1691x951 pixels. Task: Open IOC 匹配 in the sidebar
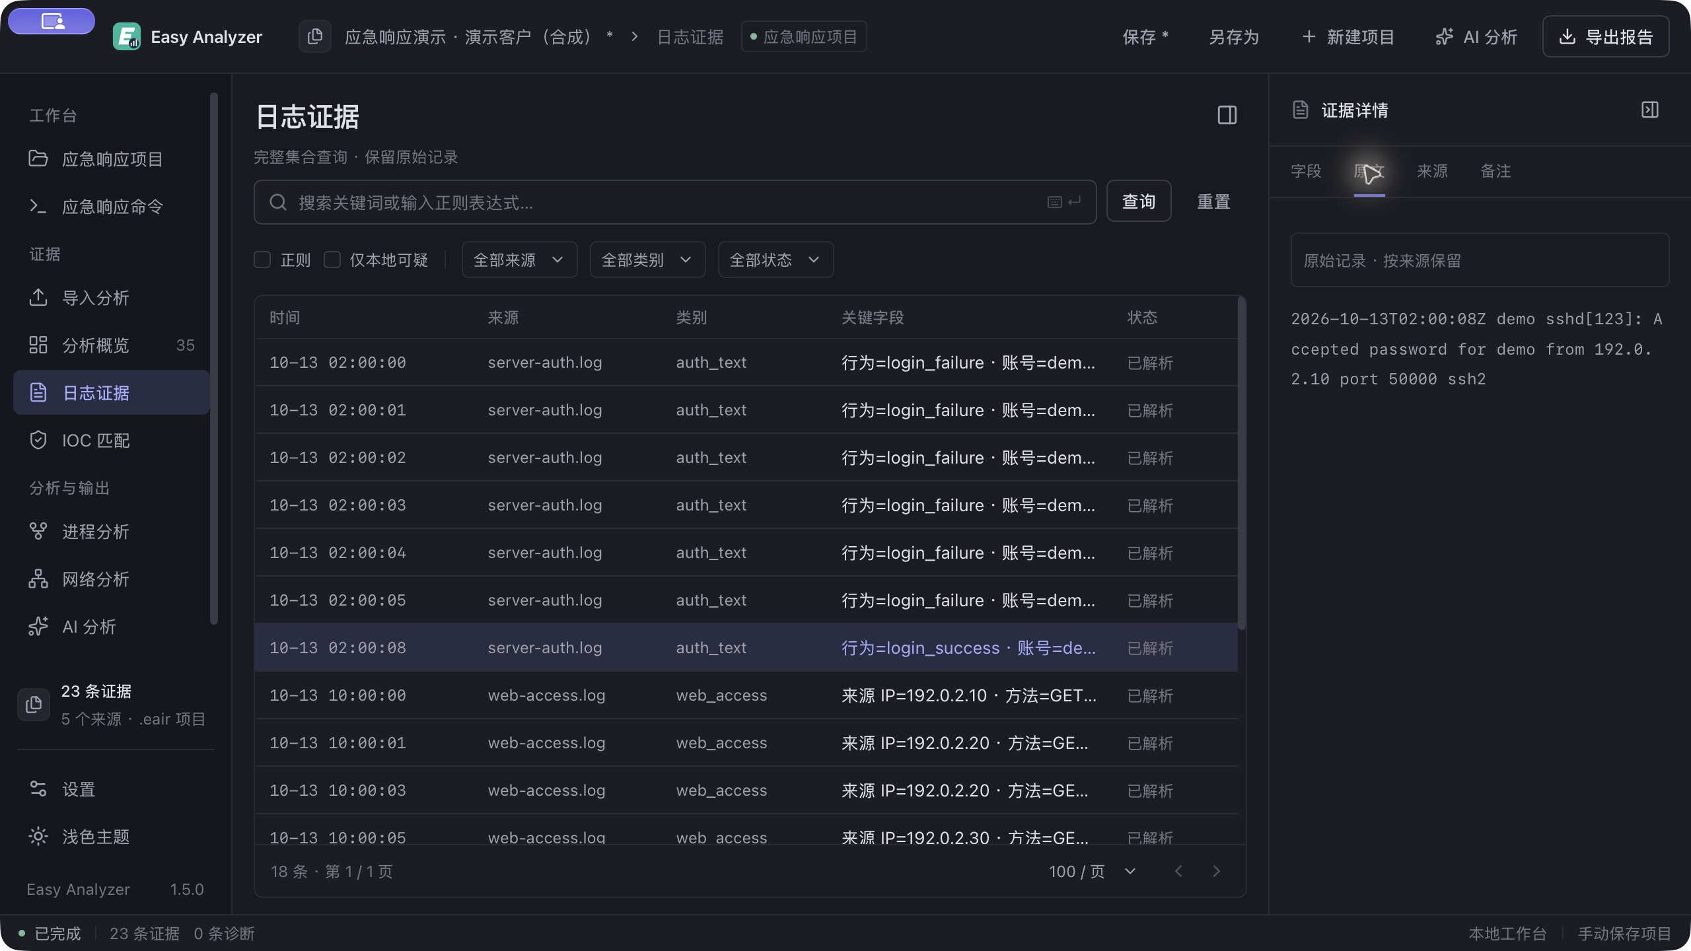point(111,440)
